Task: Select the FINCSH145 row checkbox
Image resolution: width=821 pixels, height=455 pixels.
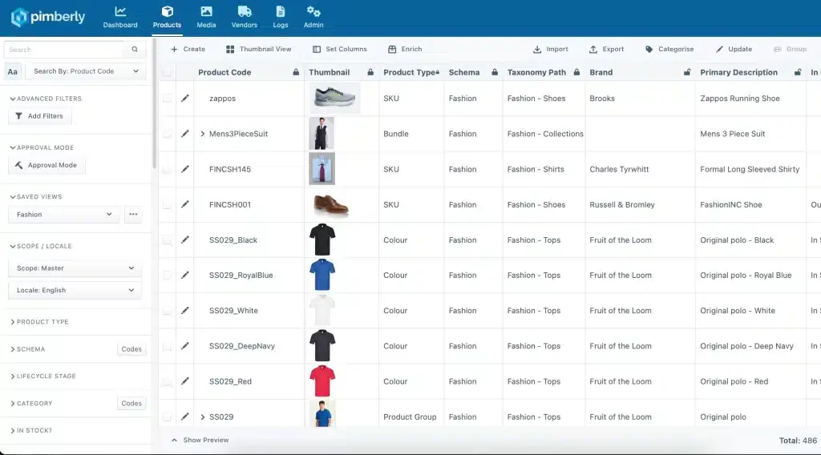Action: (x=167, y=170)
